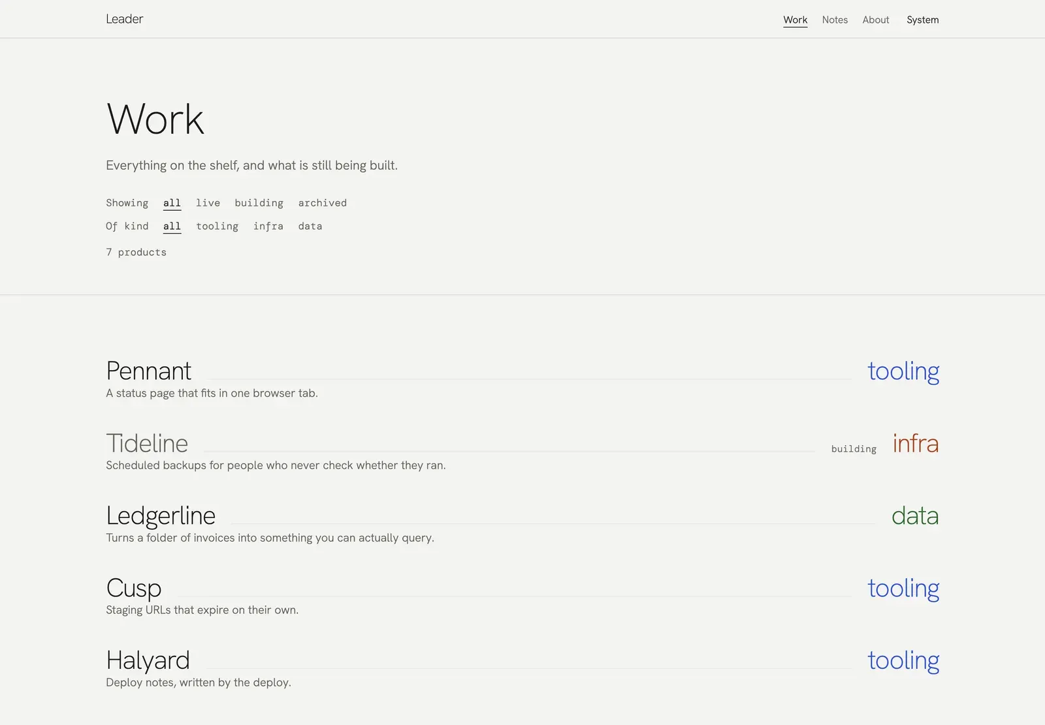
Task: Click the tooling tag on Pennant row
Action: [903, 371]
